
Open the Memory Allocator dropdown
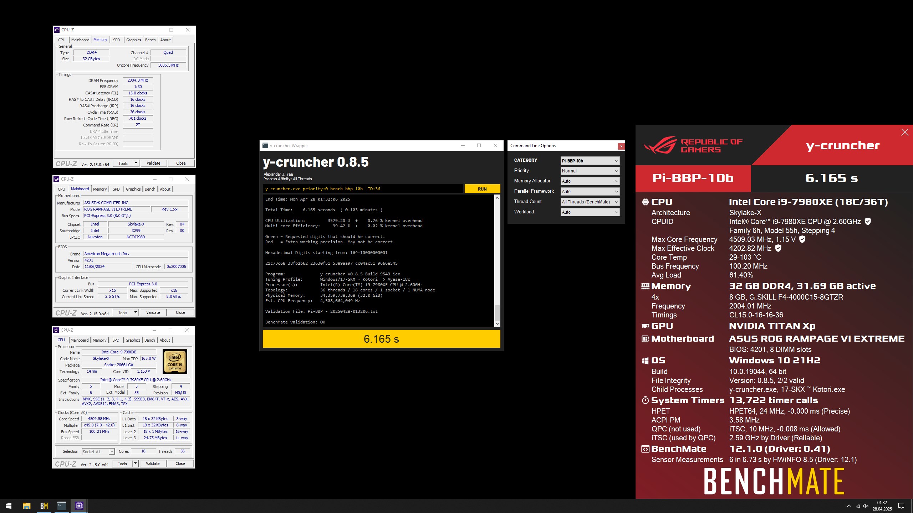[x=590, y=181]
